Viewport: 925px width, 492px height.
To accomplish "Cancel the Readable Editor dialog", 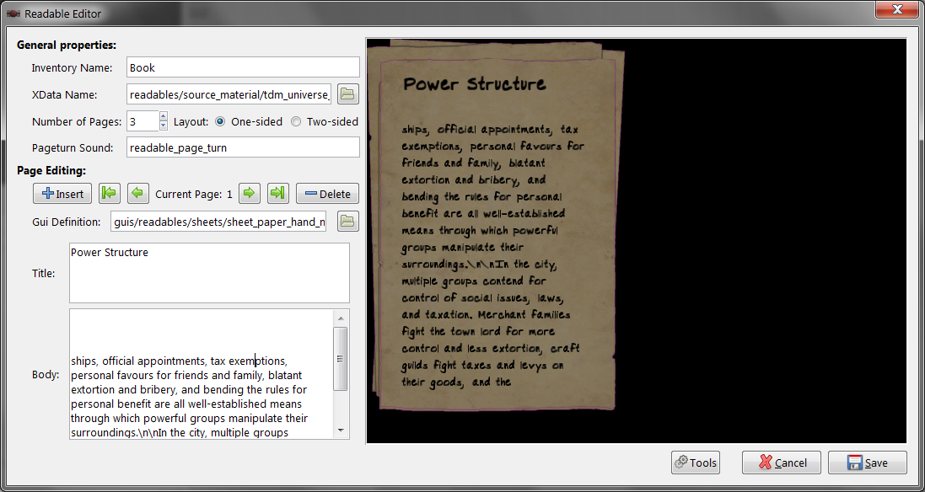I will tap(782, 463).
